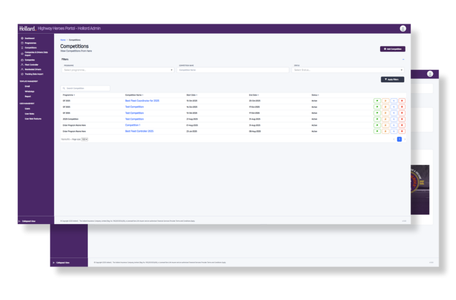Click the Add Competition button
The width and height of the screenshot is (456, 300).
click(392, 49)
